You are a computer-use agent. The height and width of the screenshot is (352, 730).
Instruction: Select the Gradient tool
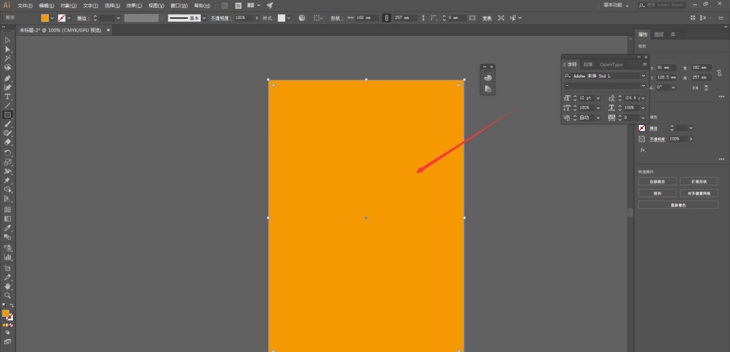coord(7,219)
